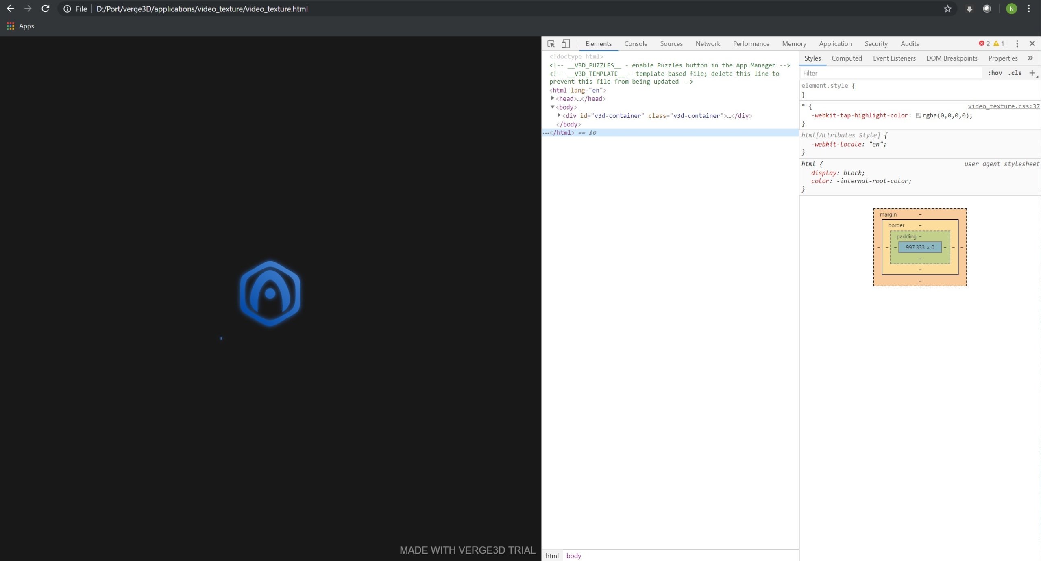Select the V3D_PUZZLES comment line
Image resolution: width=1041 pixels, height=561 pixels.
coord(669,65)
